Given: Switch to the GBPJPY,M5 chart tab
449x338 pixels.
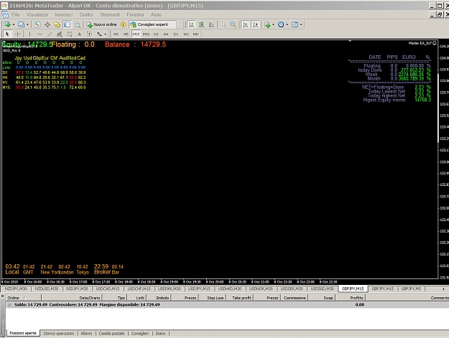Looking at the screenshot, I should click(411, 288).
